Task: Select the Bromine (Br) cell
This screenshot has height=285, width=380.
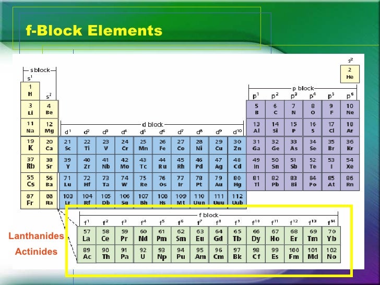Action: tap(331, 146)
